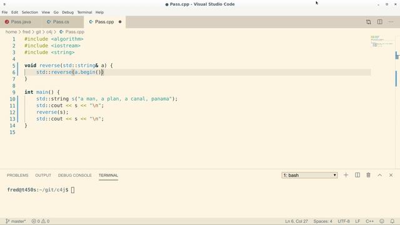
Task: Change indentation via 'Spaces: 4'
Action: tap(322, 221)
